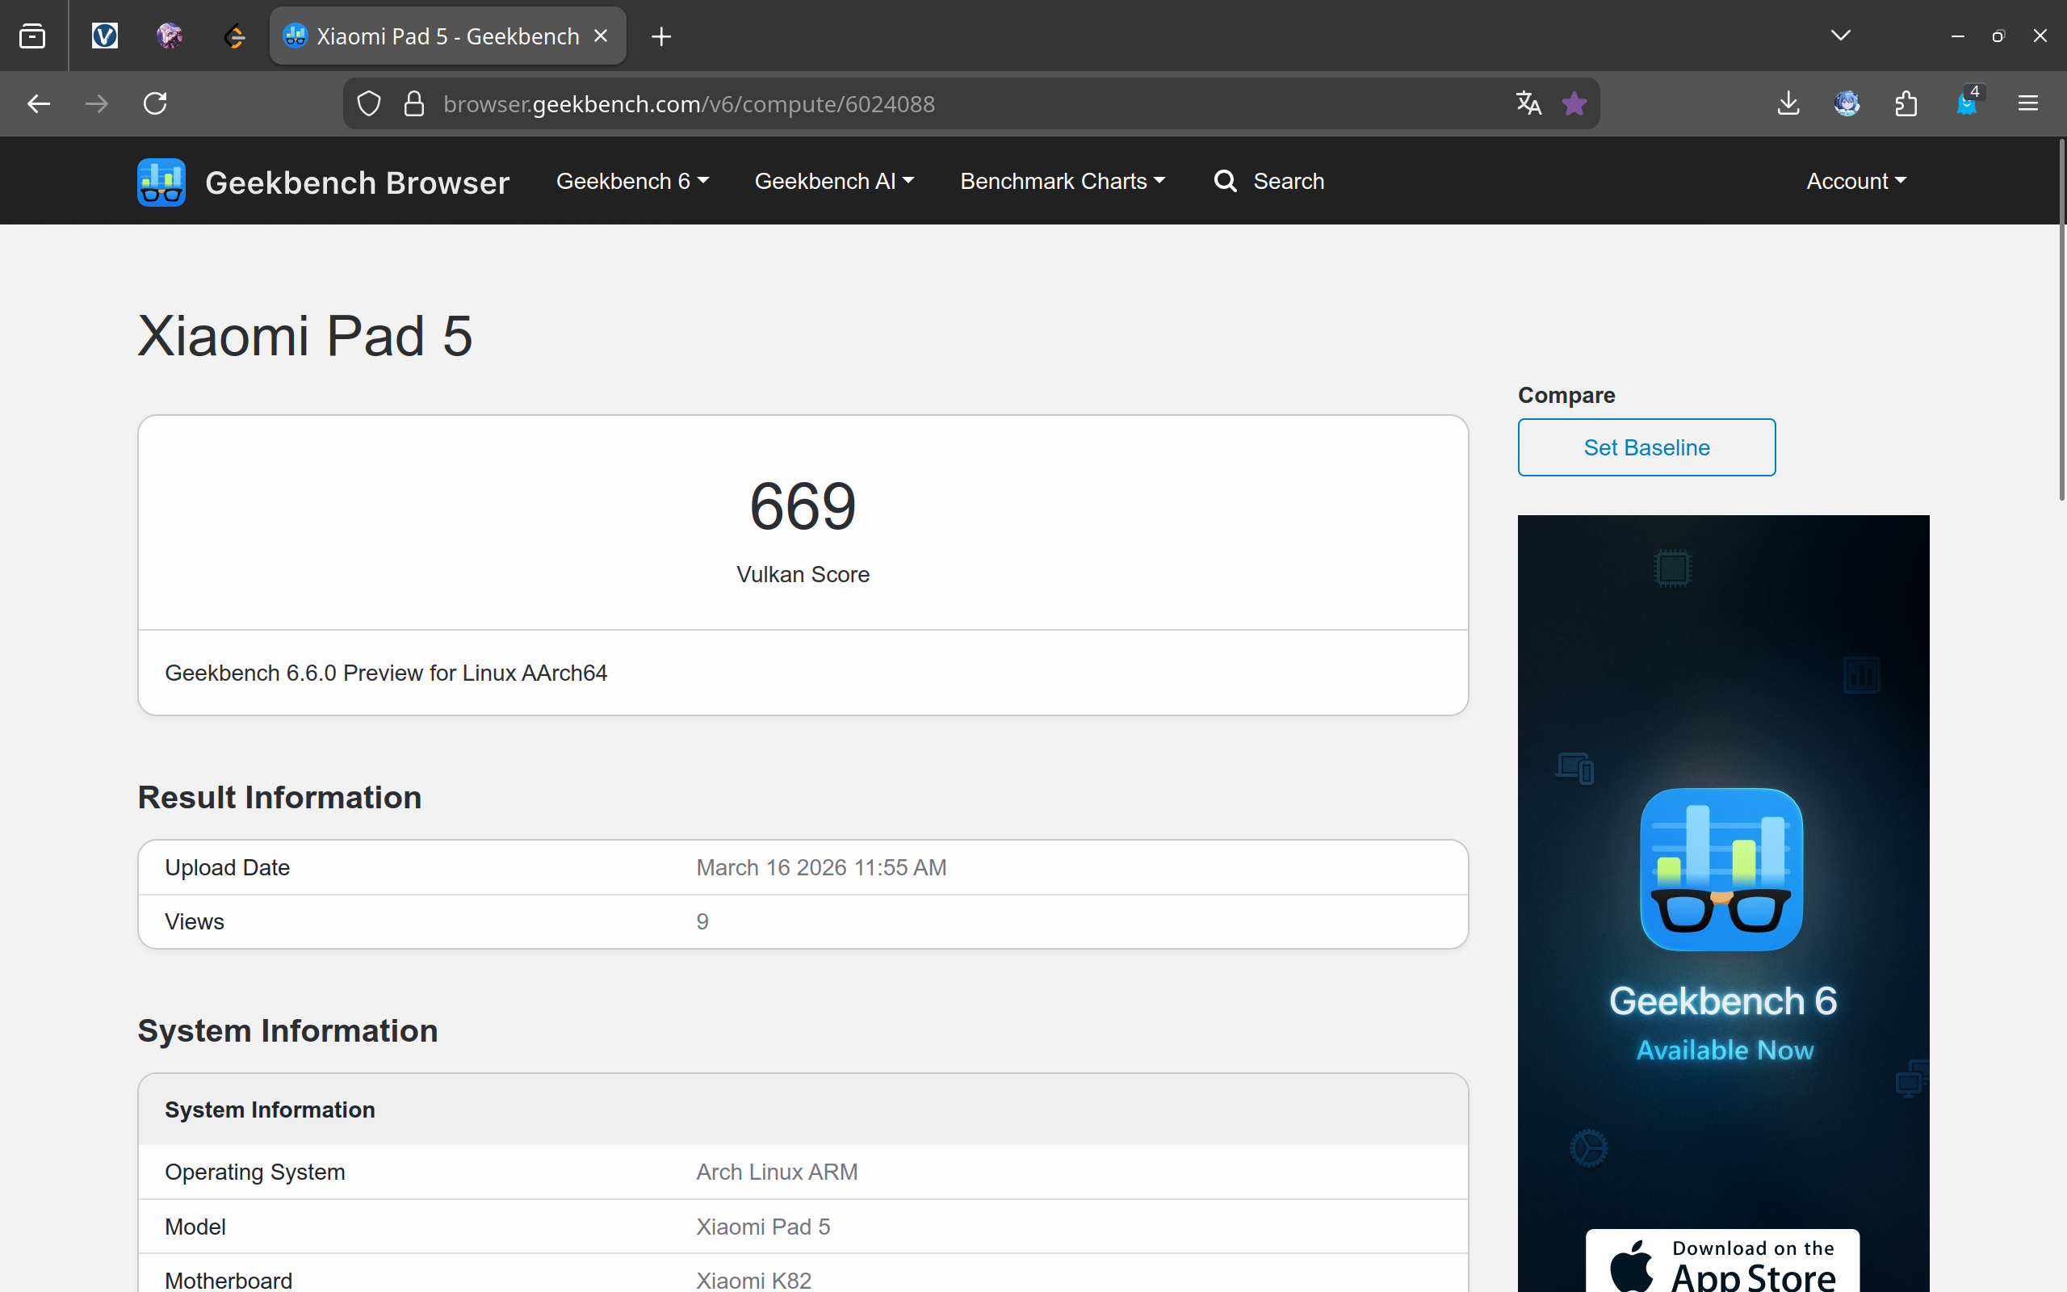2067x1292 pixels.
Task: Click the Search link in navbar
Action: click(1269, 181)
